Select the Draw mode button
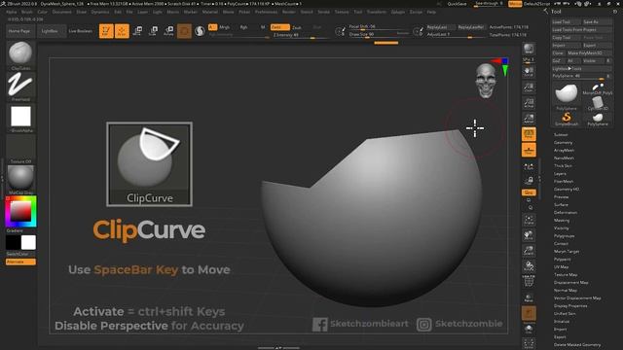This screenshot has width=623, height=350. click(x=122, y=31)
